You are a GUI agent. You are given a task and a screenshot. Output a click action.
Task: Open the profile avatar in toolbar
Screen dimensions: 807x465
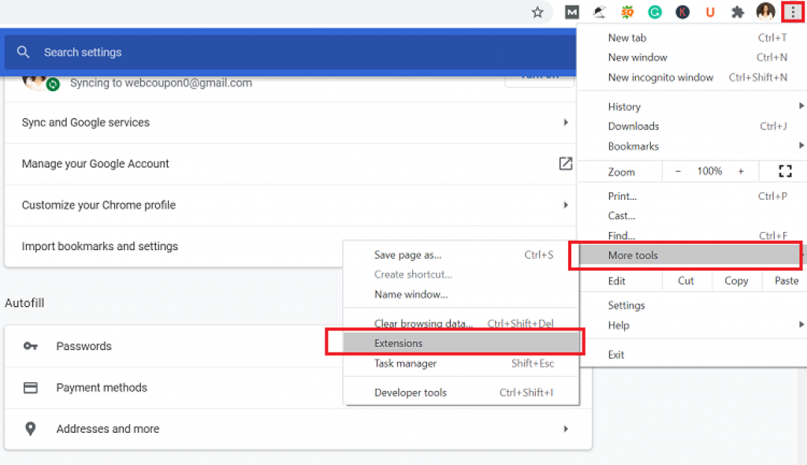765,12
